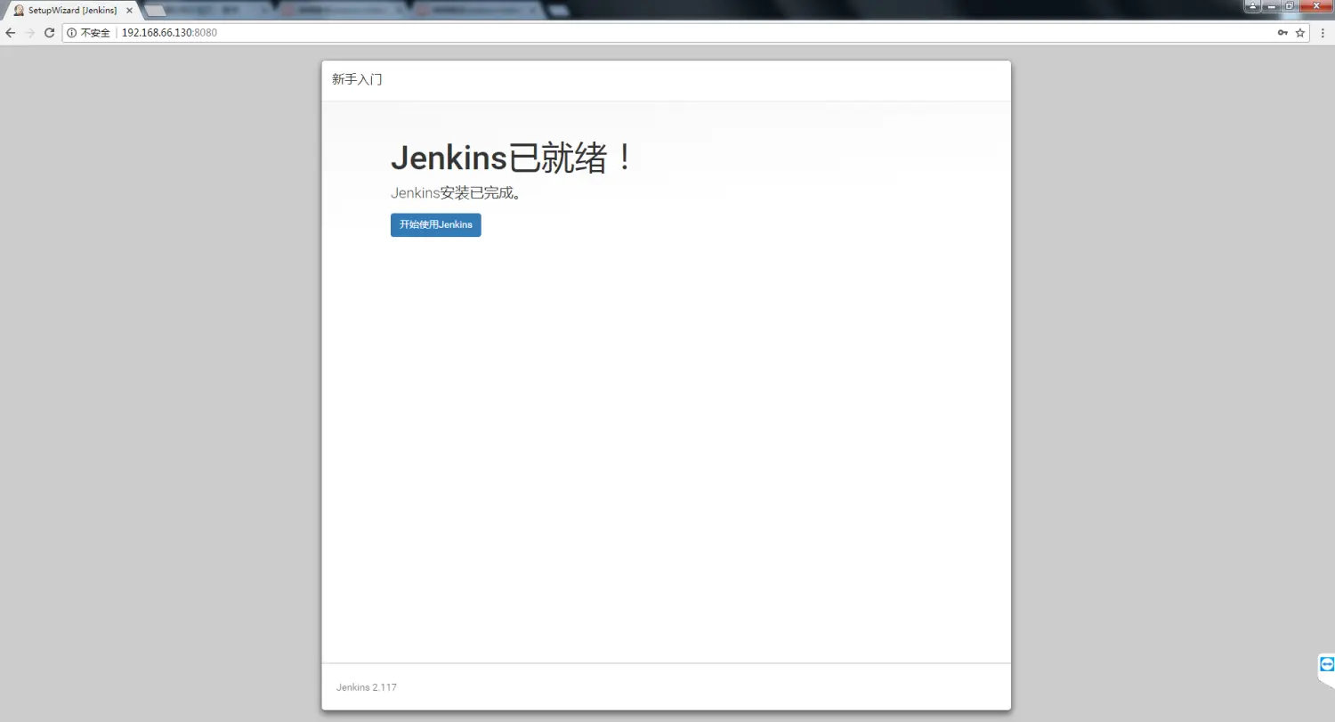Open the TeamViewer side panel icon
This screenshot has height=722, width=1335.
pos(1327,664)
